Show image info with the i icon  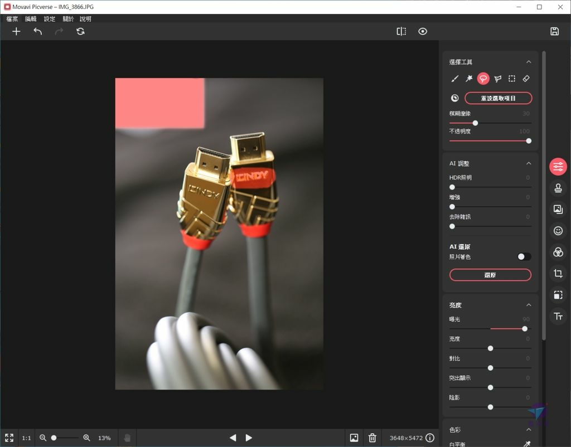pos(430,438)
